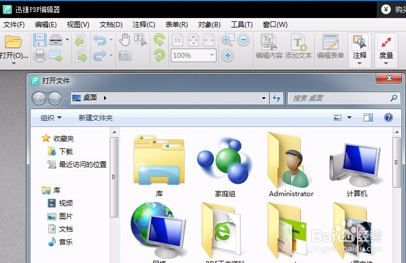406x263 pixels.
Task: Click the Print printer icon
Action: 39,55
